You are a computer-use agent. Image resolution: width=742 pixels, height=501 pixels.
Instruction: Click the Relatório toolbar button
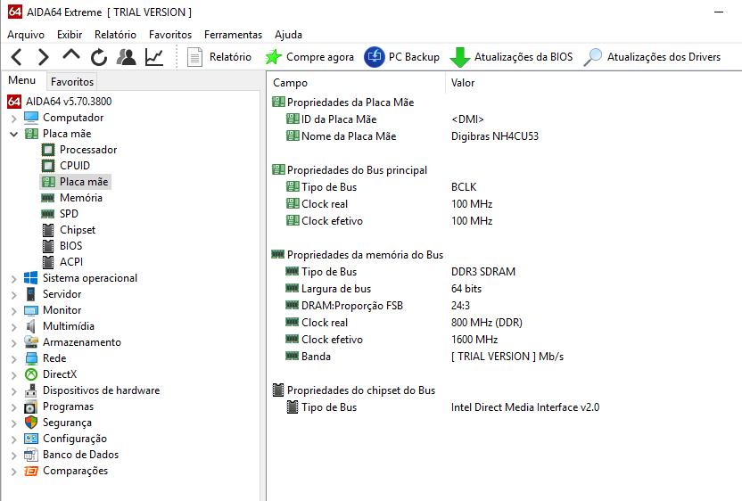click(219, 57)
